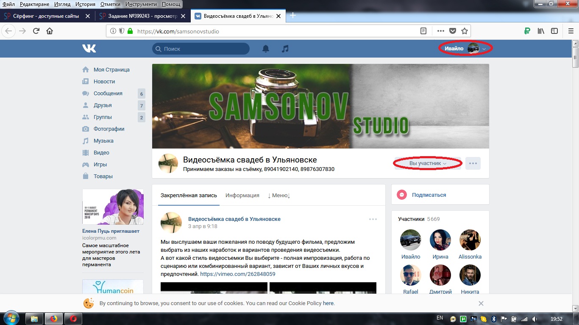Open the page actions three-dot menu

click(441, 31)
